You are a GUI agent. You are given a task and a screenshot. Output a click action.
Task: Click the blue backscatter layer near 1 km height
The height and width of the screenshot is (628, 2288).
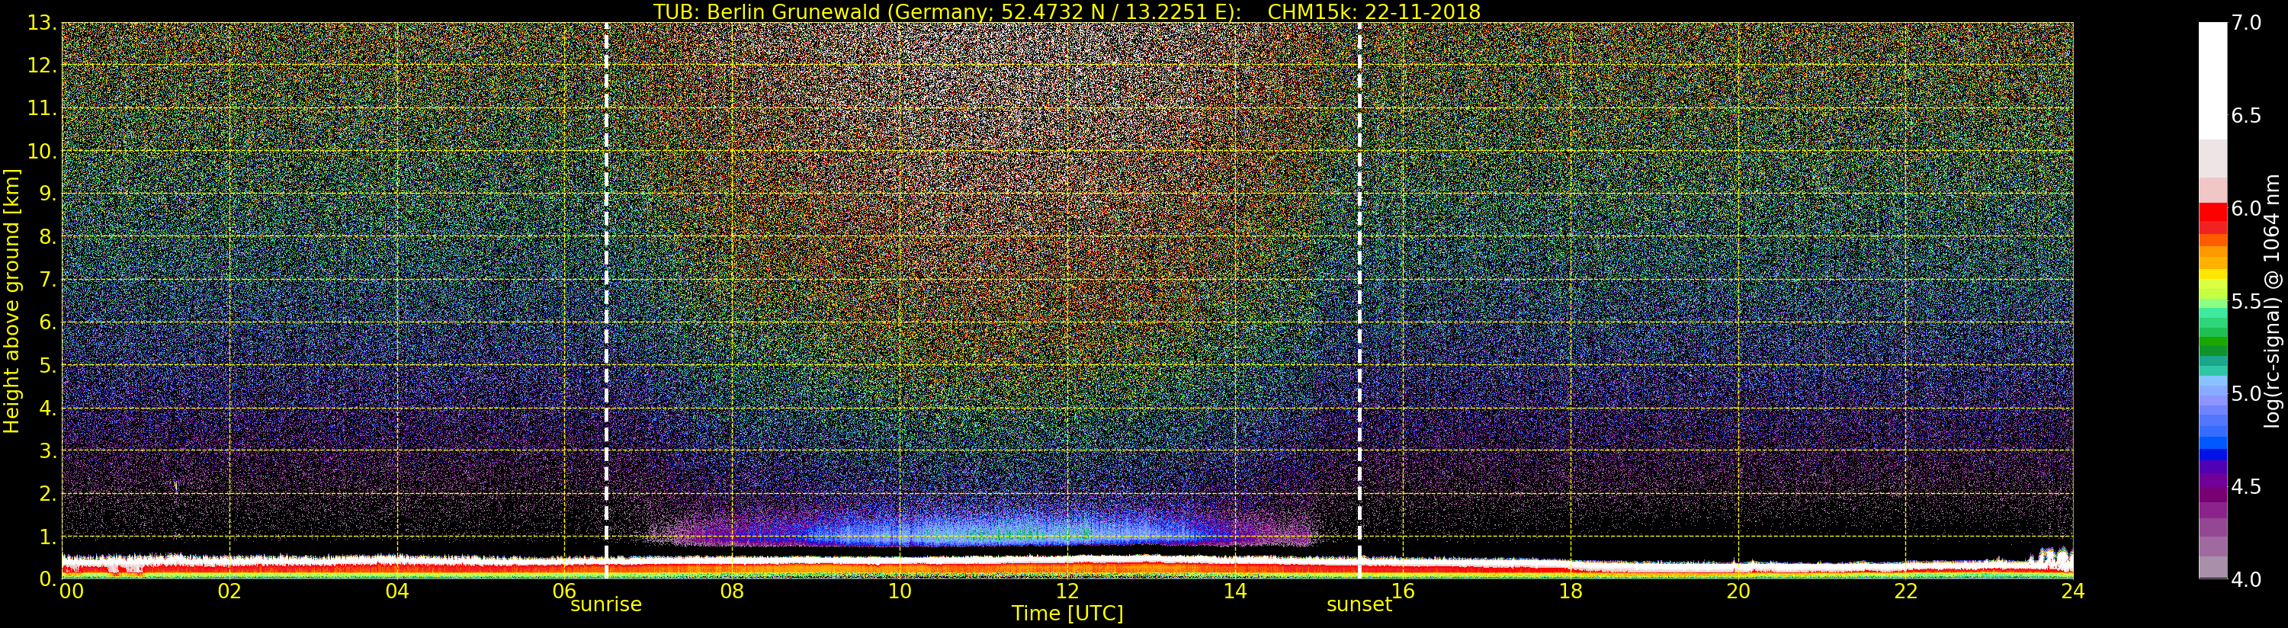[x=977, y=531]
